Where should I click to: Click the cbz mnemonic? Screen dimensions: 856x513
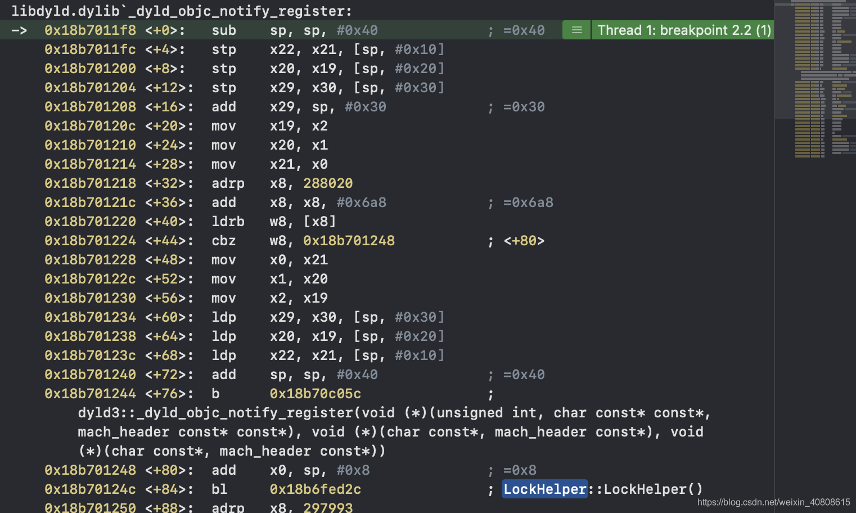tap(224, 241)
